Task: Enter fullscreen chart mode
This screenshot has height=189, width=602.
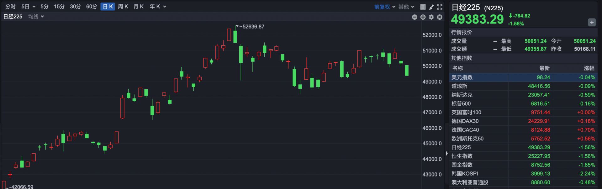Action: [x=440, y=7]
